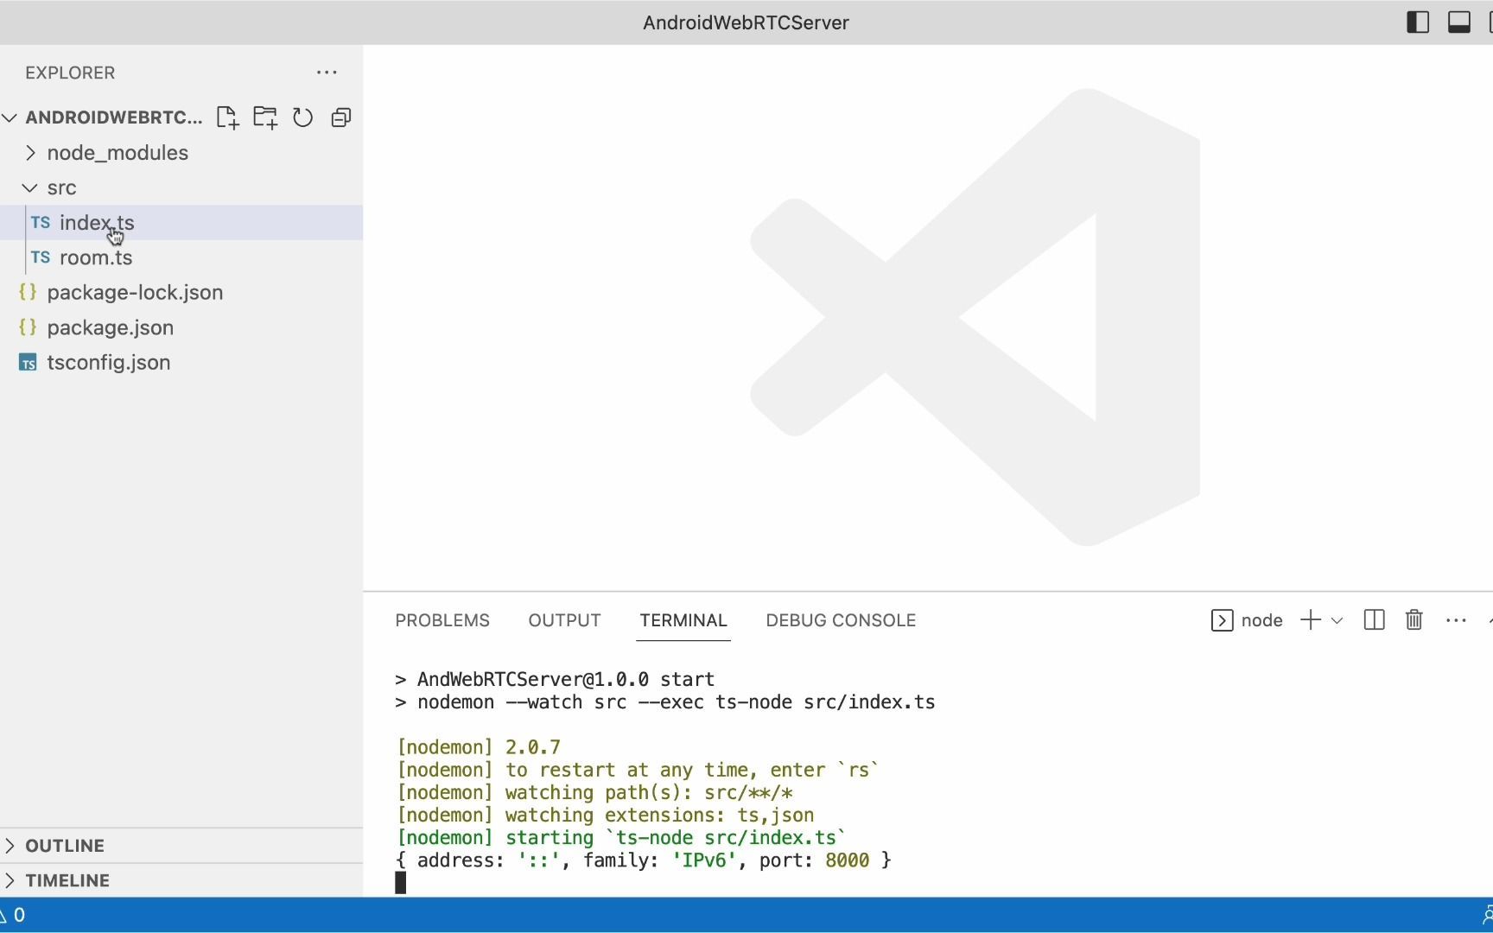Click the braces icon beside package.json

pyautogui.click(x=28, y=327)
